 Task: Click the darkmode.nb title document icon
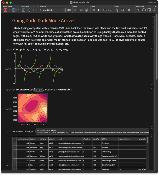71,2
